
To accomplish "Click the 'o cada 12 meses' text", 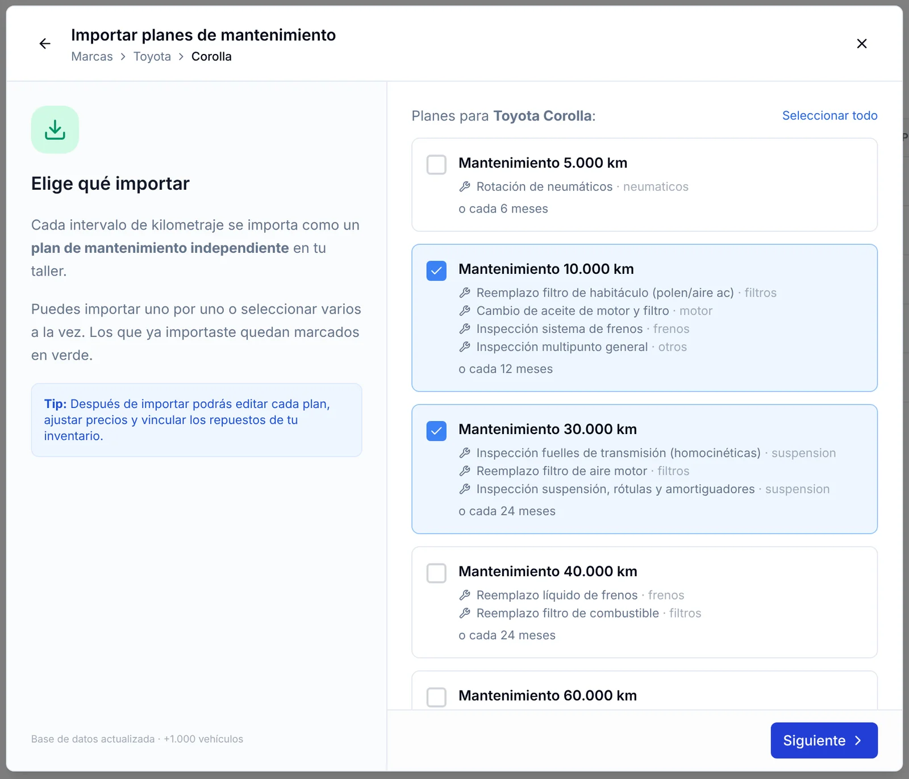I will click(506, 369).
